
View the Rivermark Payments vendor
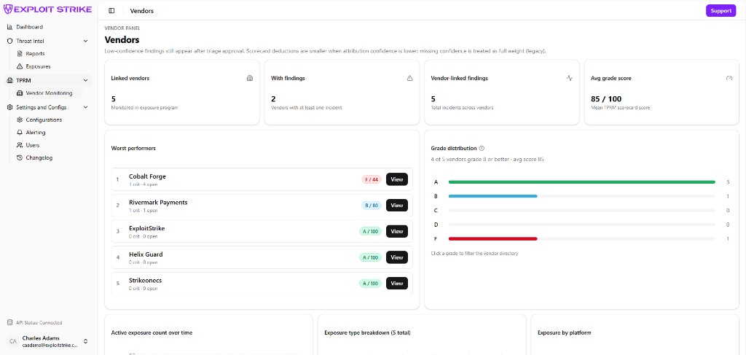pyautogui.click(x=397, y=206)
